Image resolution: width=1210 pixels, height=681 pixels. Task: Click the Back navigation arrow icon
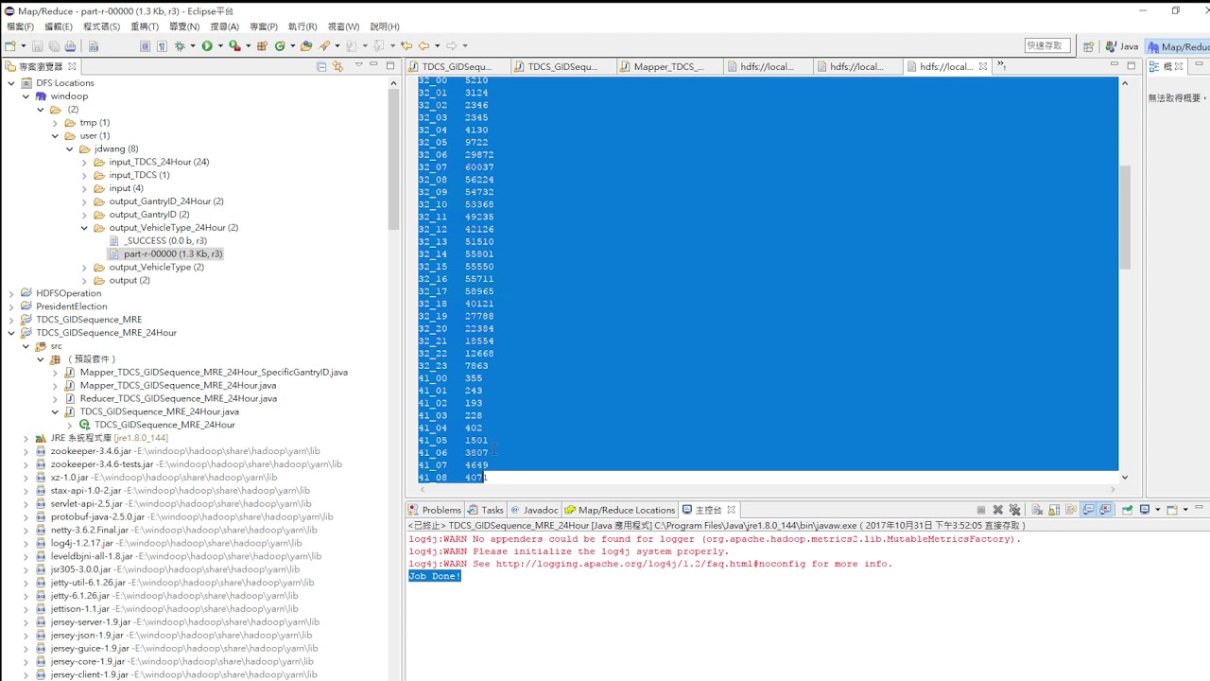[x=423, y=45]
